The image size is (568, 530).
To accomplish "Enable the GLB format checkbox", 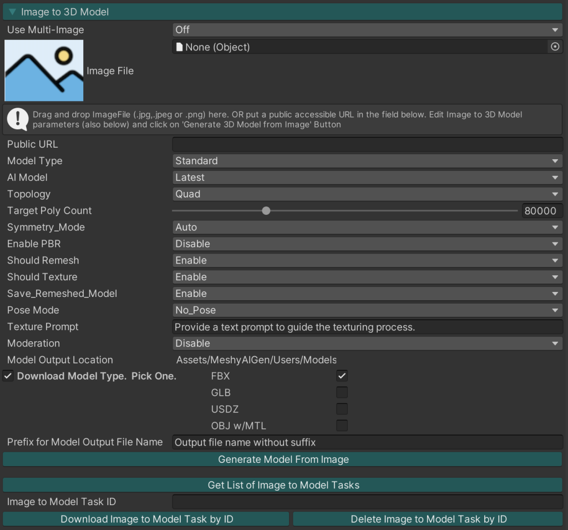I will (342, 393).
